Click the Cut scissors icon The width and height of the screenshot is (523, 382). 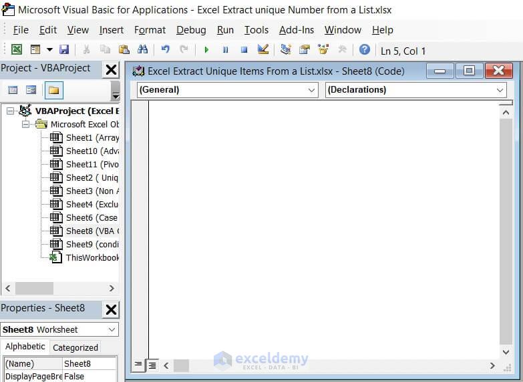tap(86, 49)
